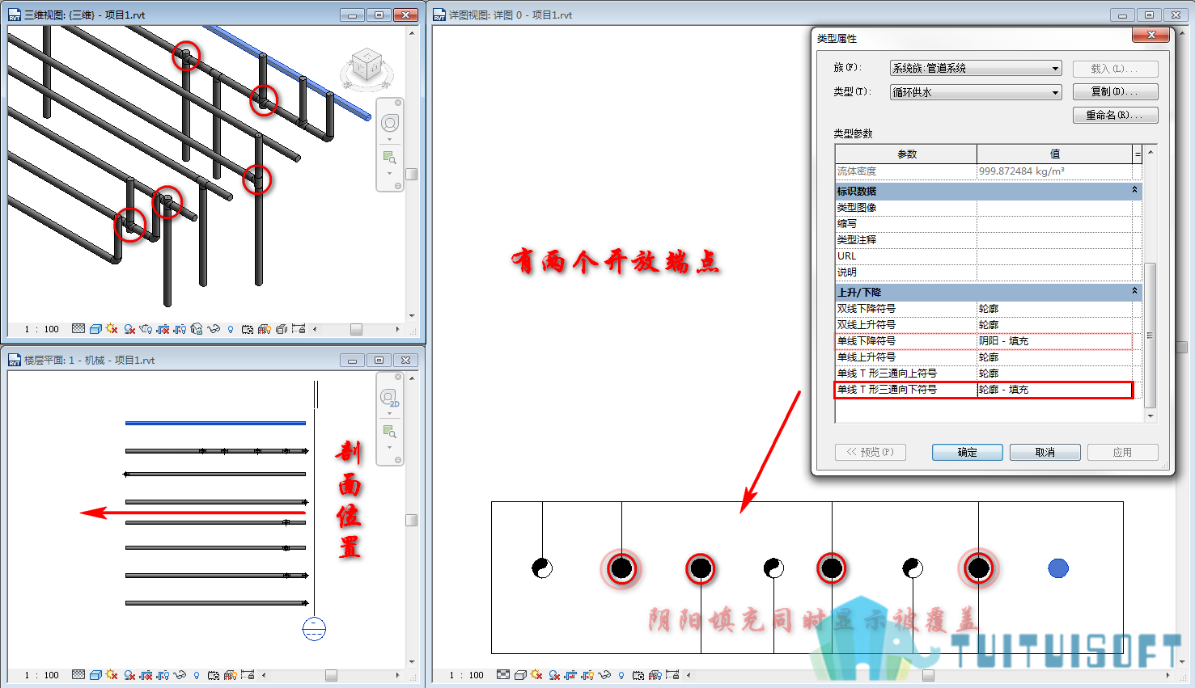Open the 类型 type dropdown

point(976,92)
